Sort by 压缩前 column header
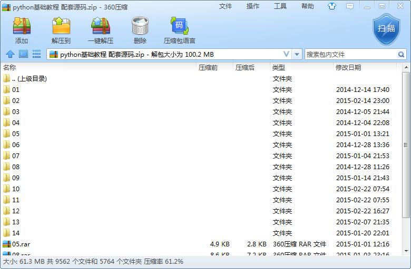Image resolution: width=411 pixels, height=269 pixels. coord(208,67)
